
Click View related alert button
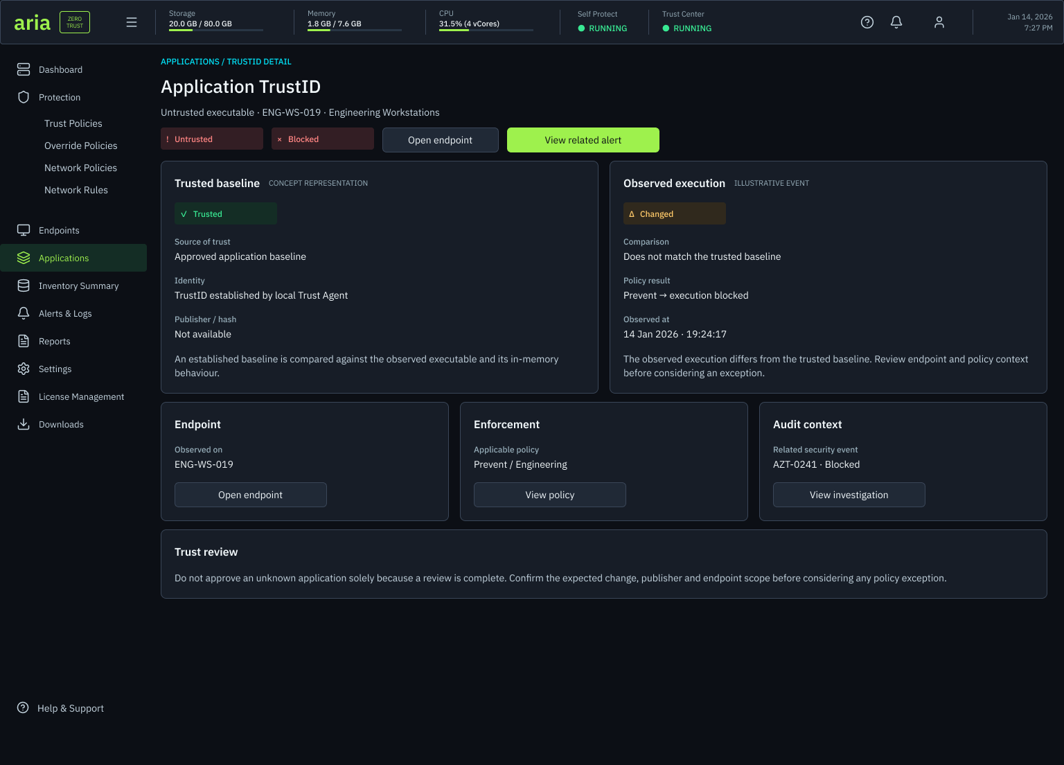583,140
